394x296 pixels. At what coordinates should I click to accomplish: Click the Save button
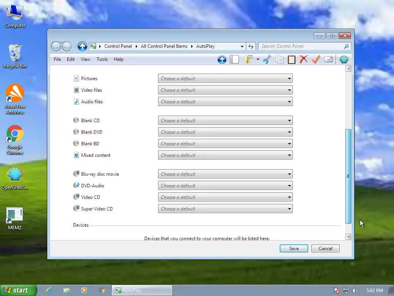coord(294,249)
